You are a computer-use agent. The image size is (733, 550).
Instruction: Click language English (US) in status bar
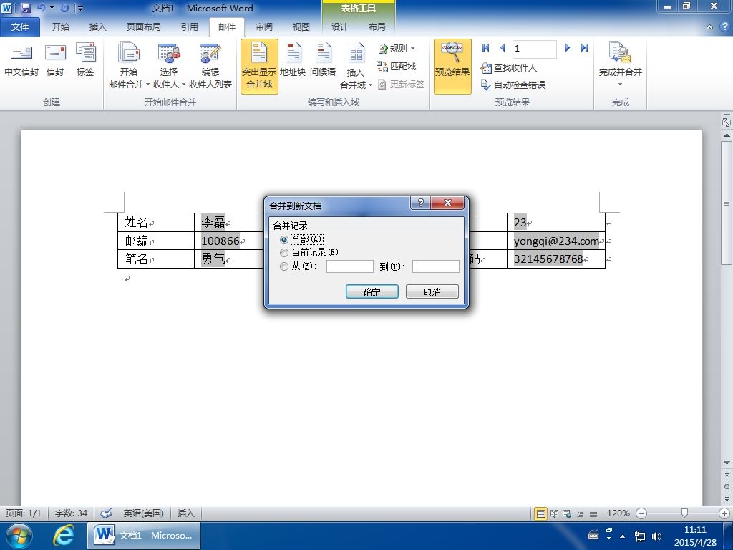143,513
